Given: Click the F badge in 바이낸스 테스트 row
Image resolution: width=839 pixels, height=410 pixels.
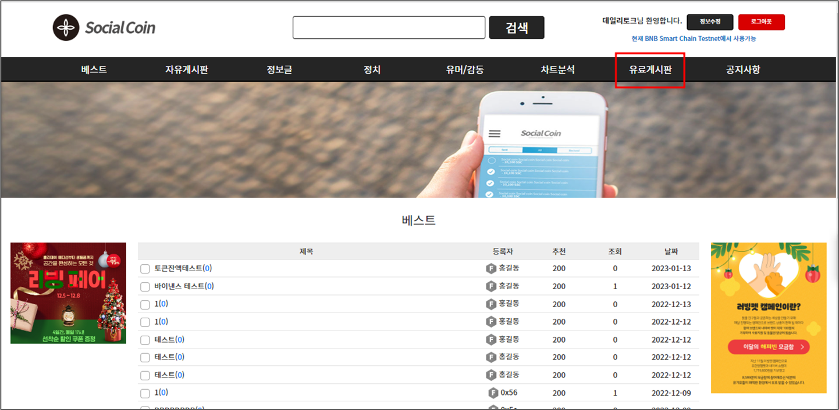Looking at the screenshot, I should 491,286.
